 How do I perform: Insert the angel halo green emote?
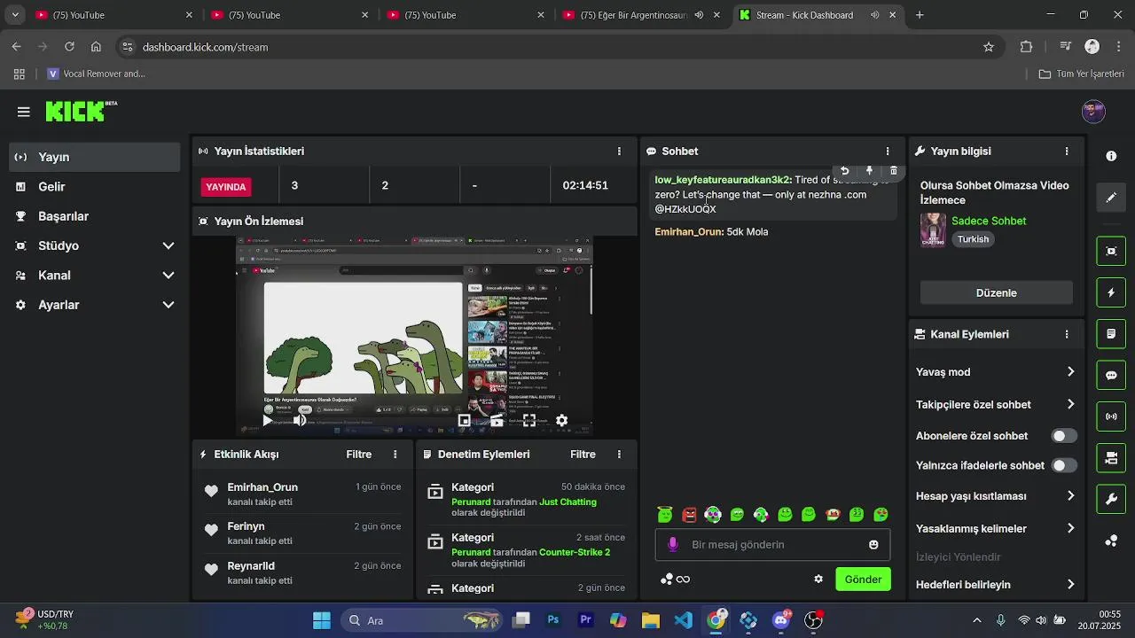pos(665,514)
